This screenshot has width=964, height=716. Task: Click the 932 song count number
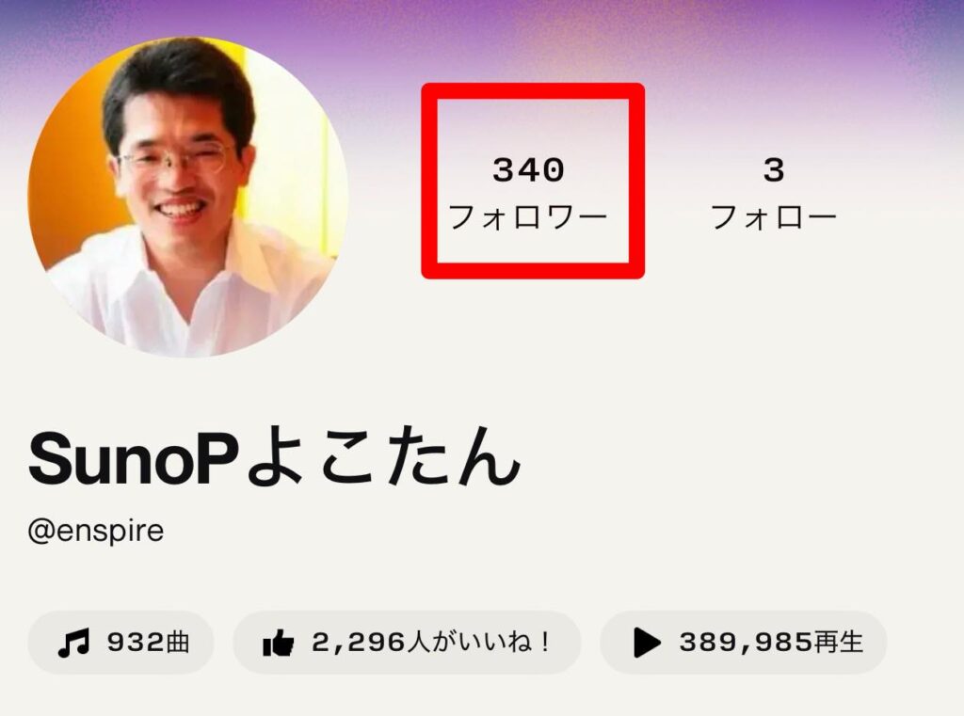pos(127,643)
